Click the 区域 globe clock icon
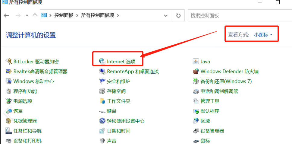Viewport: 292px width, 144px height. coord(196,121)
